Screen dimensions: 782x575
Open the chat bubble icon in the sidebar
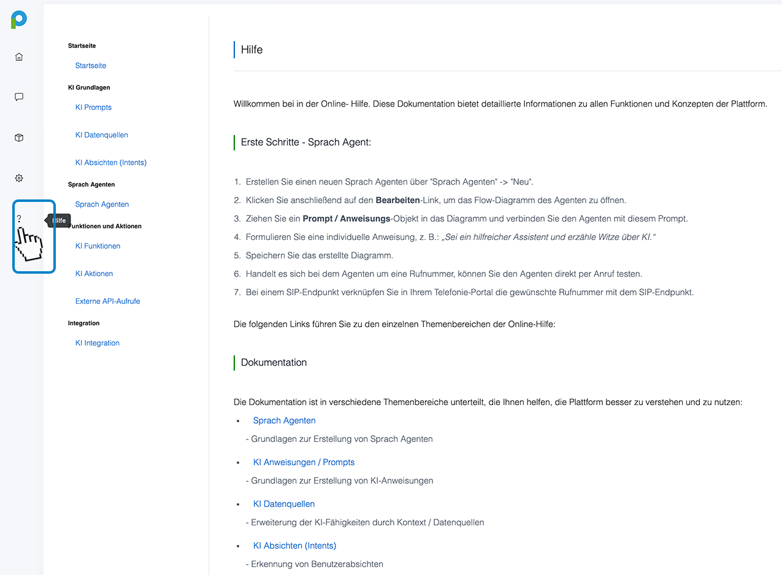[x=19, y=97]
